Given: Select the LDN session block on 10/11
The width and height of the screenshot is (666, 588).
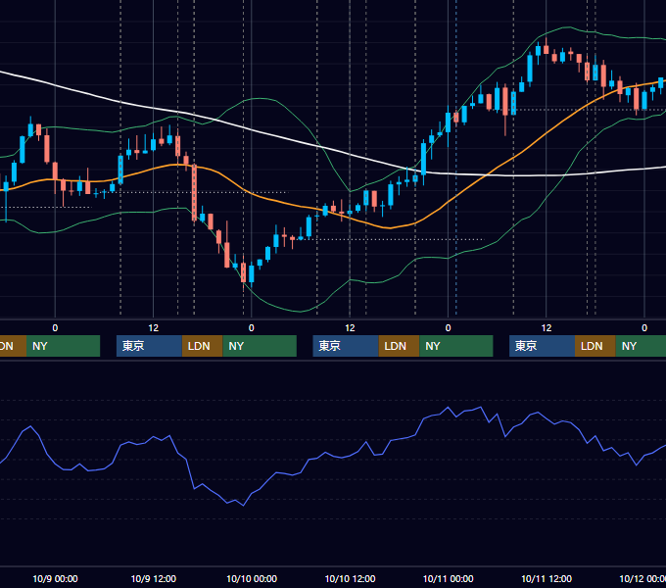Looking at the screenshot, I should pos(595,346).
